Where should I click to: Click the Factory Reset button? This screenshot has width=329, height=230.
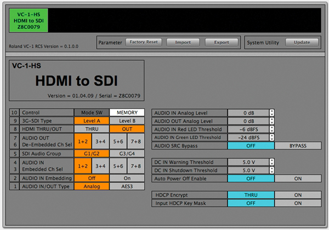tap(144, 42)
